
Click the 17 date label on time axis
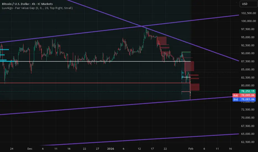pyautogui.click(x=152, y=149)
